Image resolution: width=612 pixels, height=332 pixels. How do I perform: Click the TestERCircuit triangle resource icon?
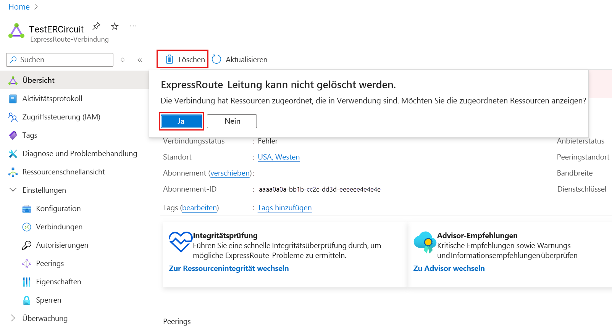[x=16, y=31]
